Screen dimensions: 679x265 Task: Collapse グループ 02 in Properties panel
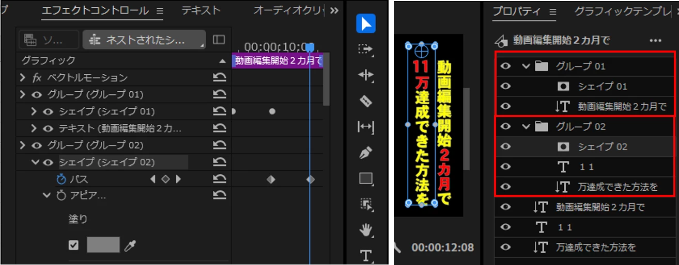(x=527, y=126)
